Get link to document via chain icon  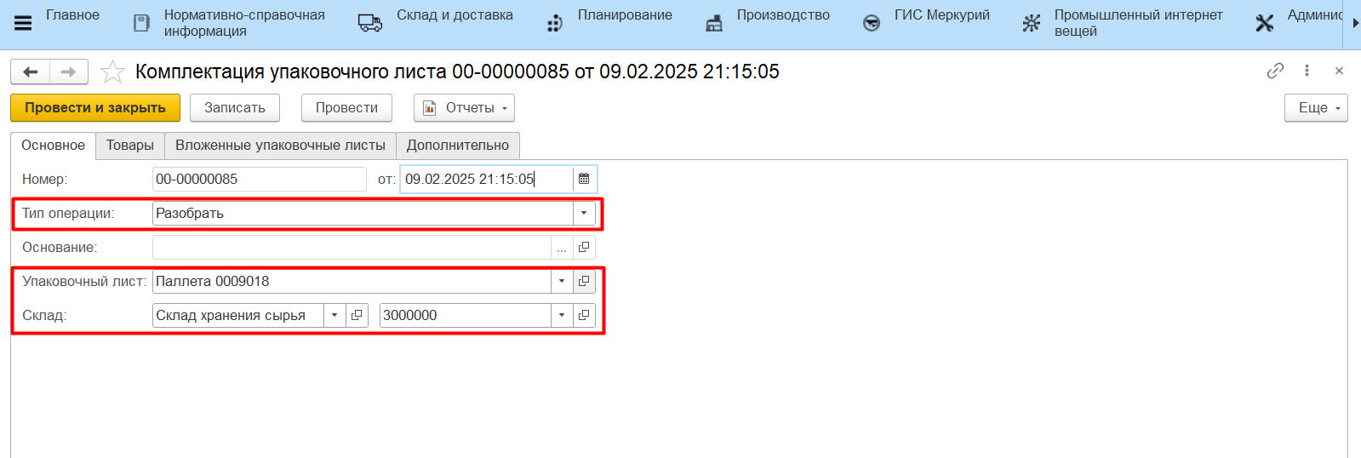point(1275,71)
